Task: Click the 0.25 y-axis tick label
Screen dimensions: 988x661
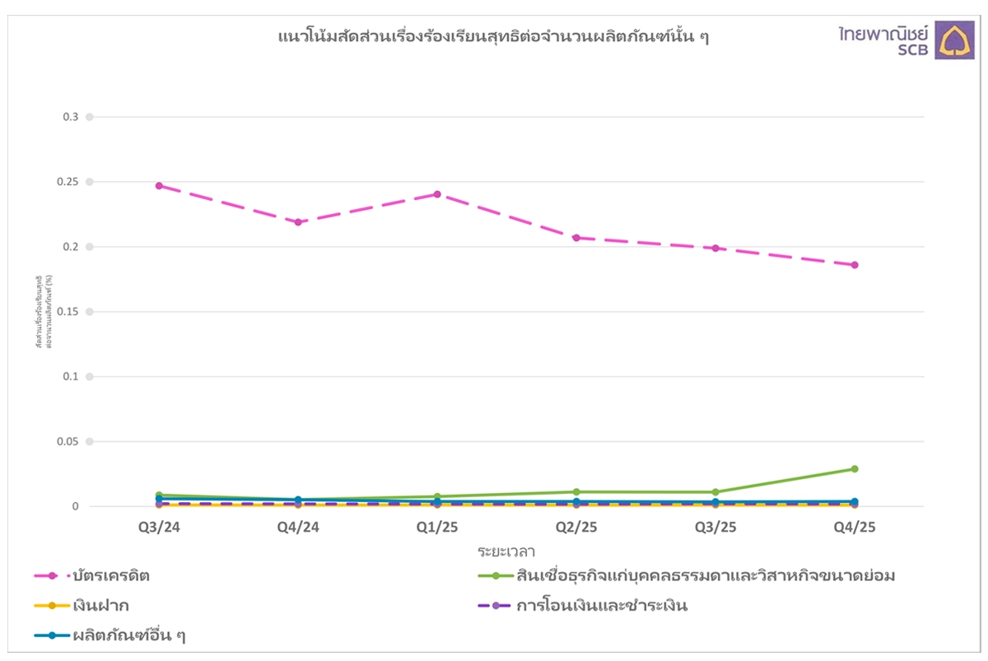Action: pyautogui.click(x=70, y=182)
